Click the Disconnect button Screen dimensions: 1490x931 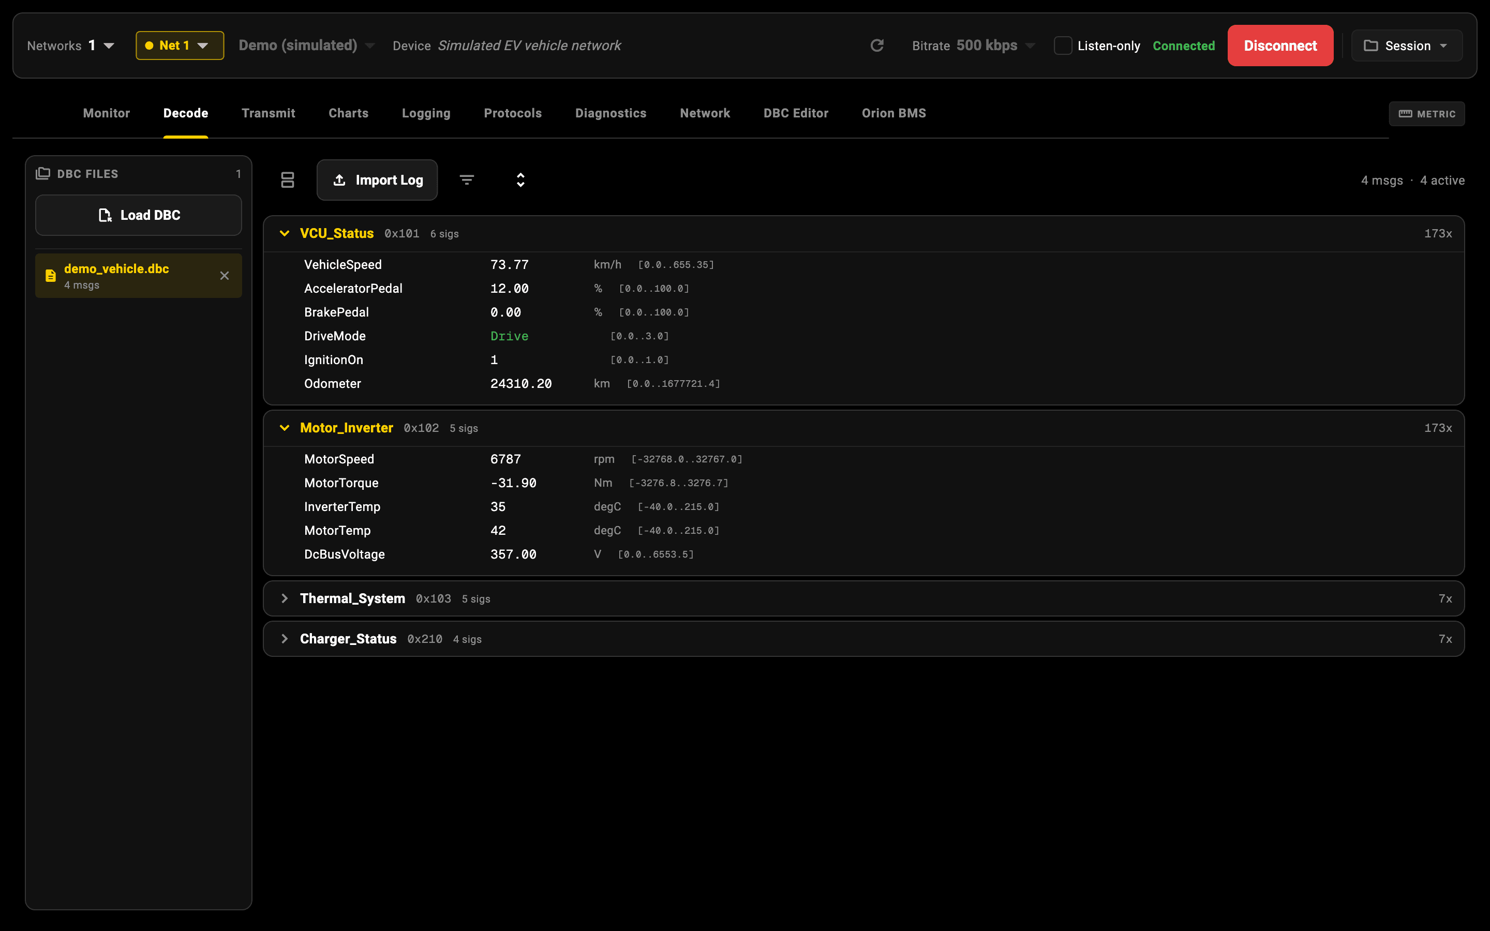point(1280,46)
